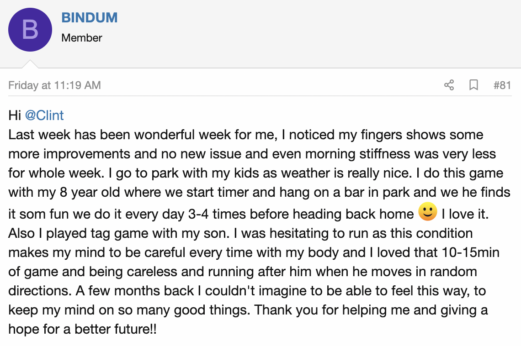Viewport: 521px width, 346px height.
Task: Open permalink #81 of this post
Action: click(502, 85)
